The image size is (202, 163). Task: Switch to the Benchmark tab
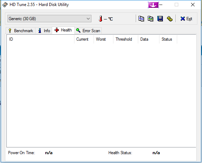click(21, 31)
